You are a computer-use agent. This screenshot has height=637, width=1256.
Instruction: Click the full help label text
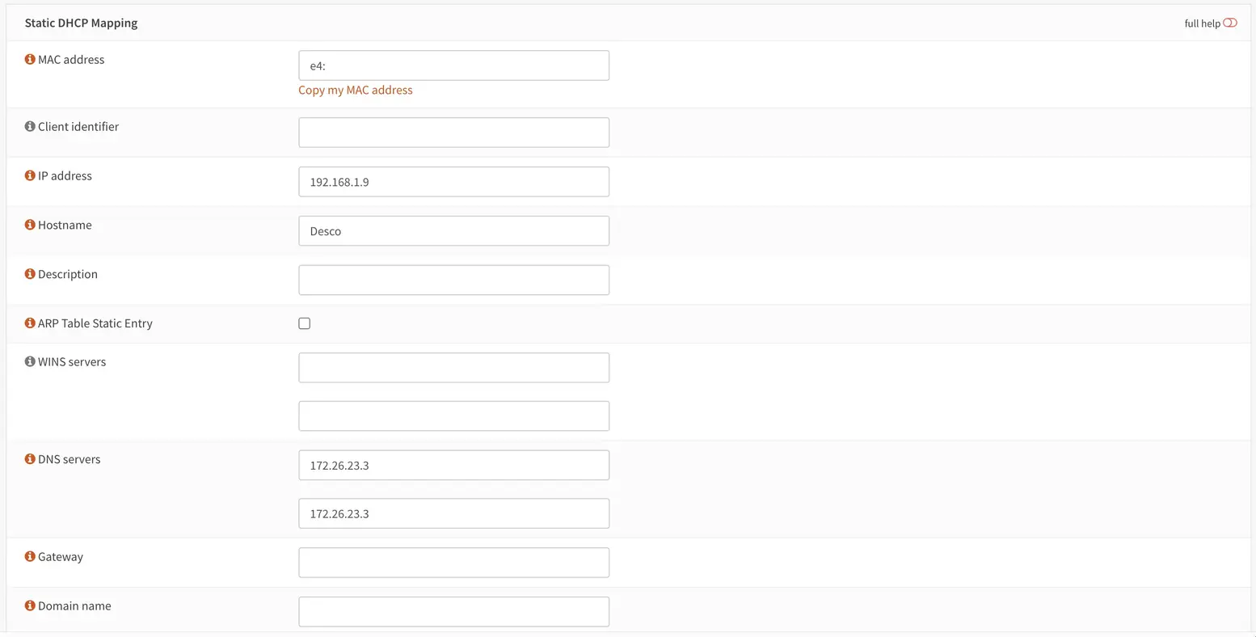pyautogui.click(x=1202, y=23)
